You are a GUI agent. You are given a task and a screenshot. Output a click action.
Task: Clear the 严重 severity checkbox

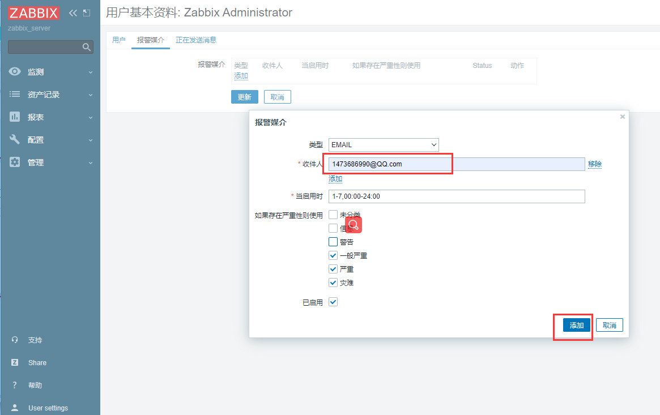333,269
